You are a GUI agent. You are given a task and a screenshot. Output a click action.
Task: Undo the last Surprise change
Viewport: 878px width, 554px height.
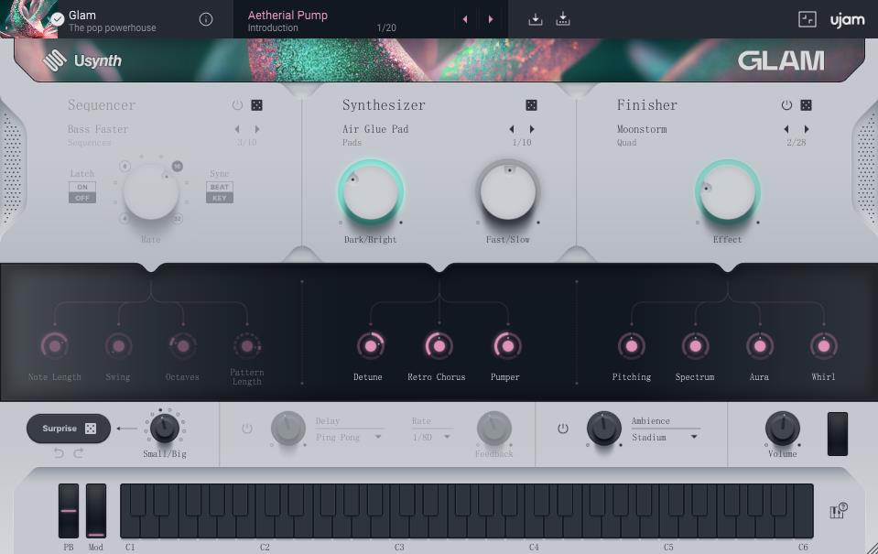click(59, 452)
